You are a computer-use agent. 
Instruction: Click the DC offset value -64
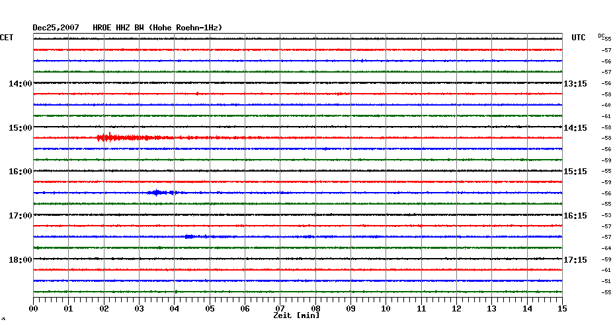[x=606, y=249]
